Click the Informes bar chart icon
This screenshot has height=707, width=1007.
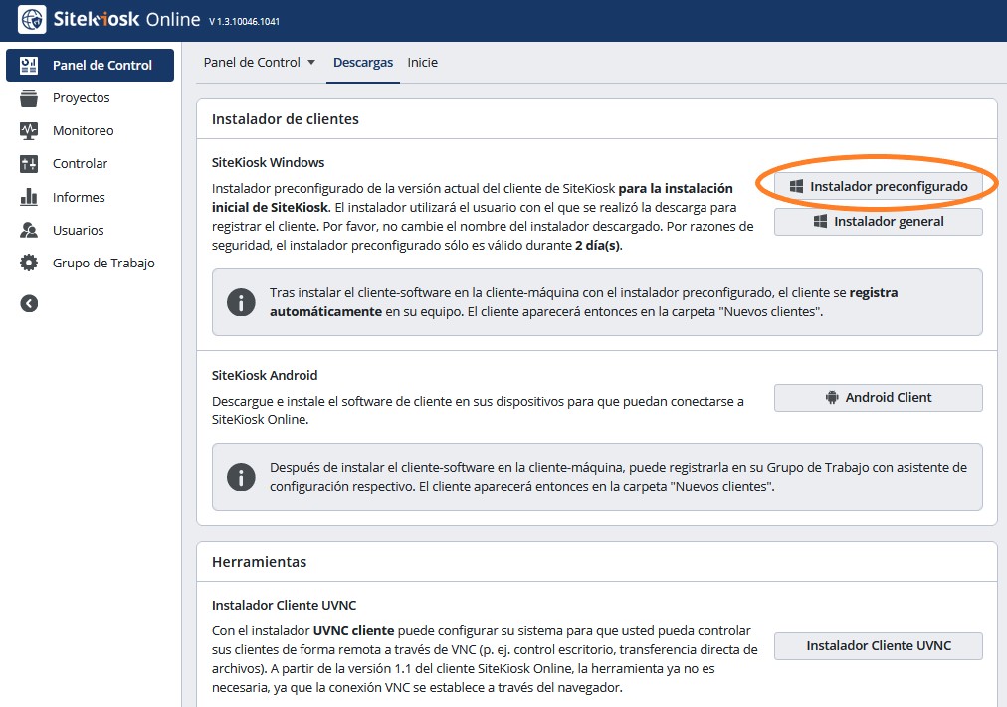click(30, 197)
